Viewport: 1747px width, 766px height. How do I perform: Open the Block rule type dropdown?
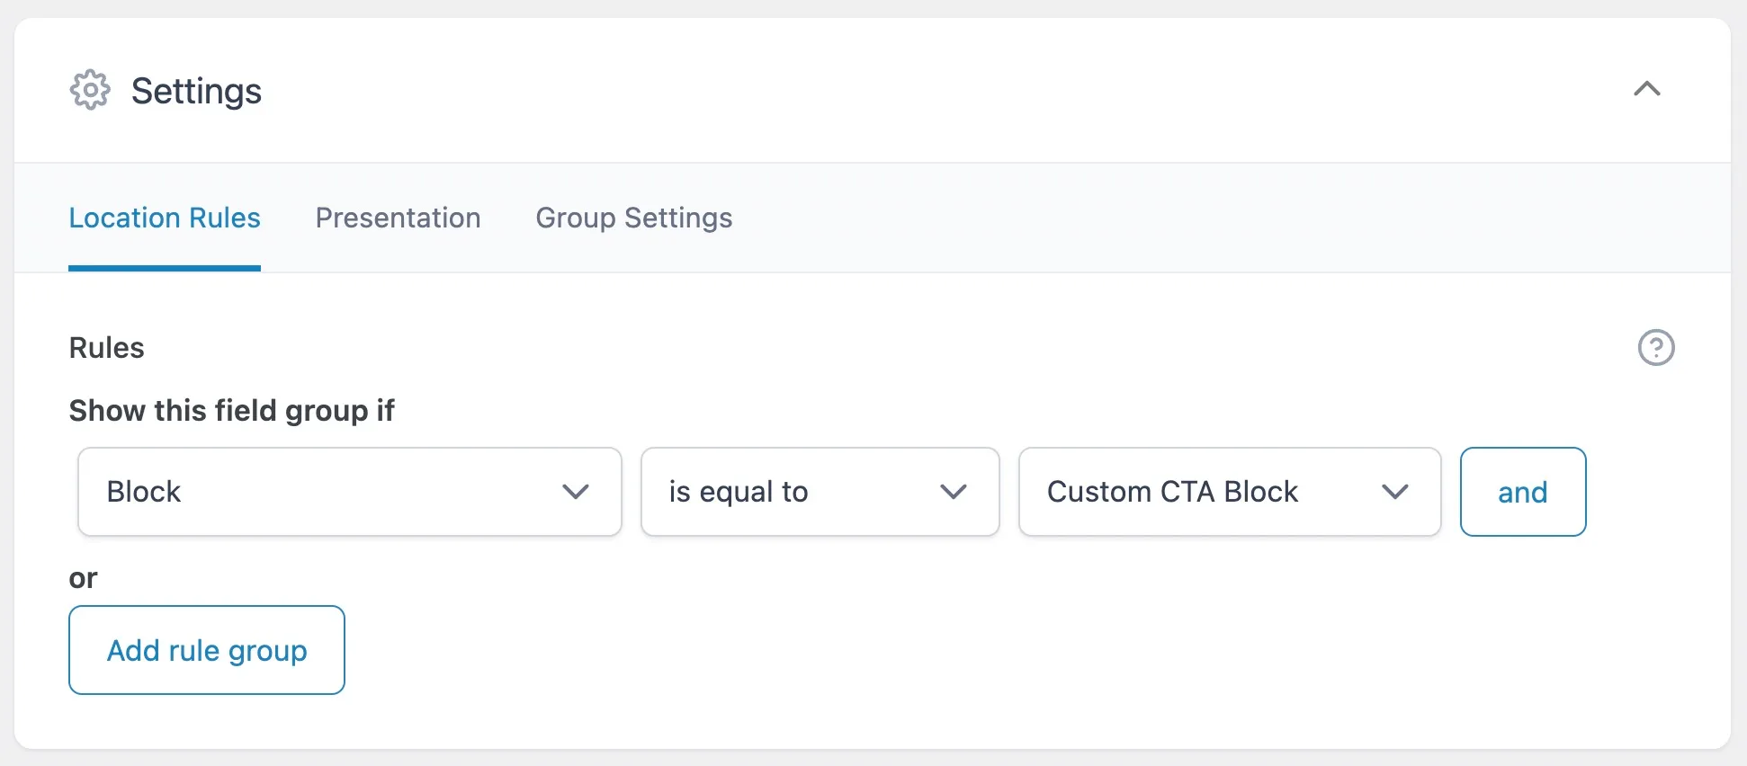coord(349,492)
